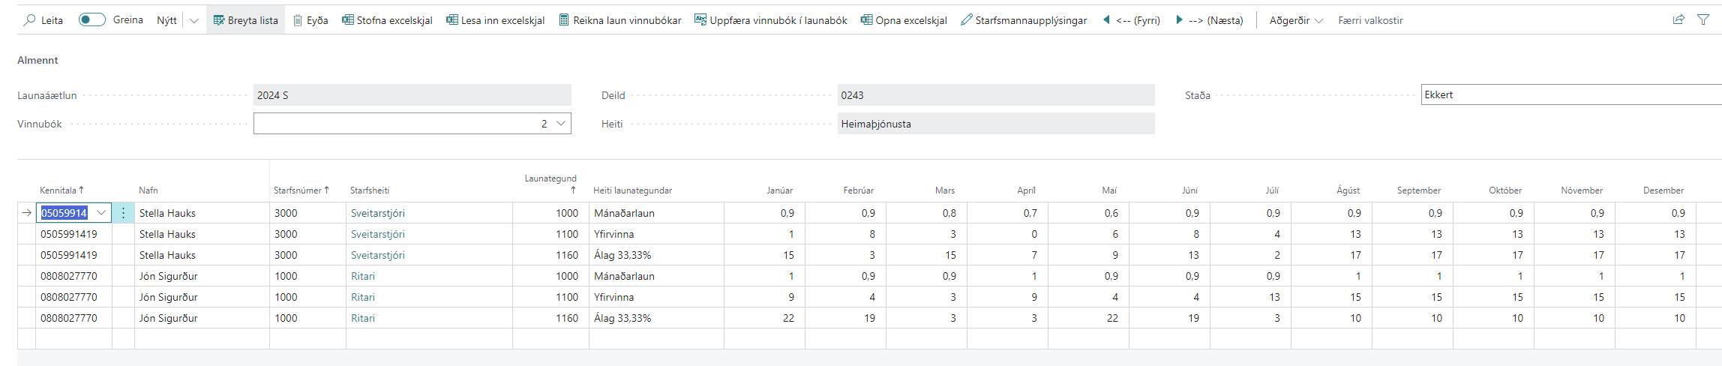Click the Staða field showing Ekkert
Screen dimensions: 1722x366
[x=1567, y=95]
